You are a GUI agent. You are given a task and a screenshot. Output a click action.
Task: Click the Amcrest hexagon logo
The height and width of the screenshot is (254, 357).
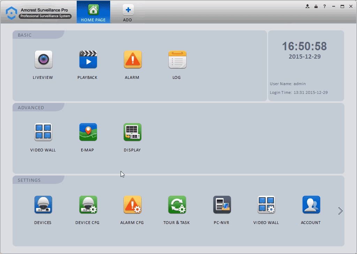click(12, 13)
